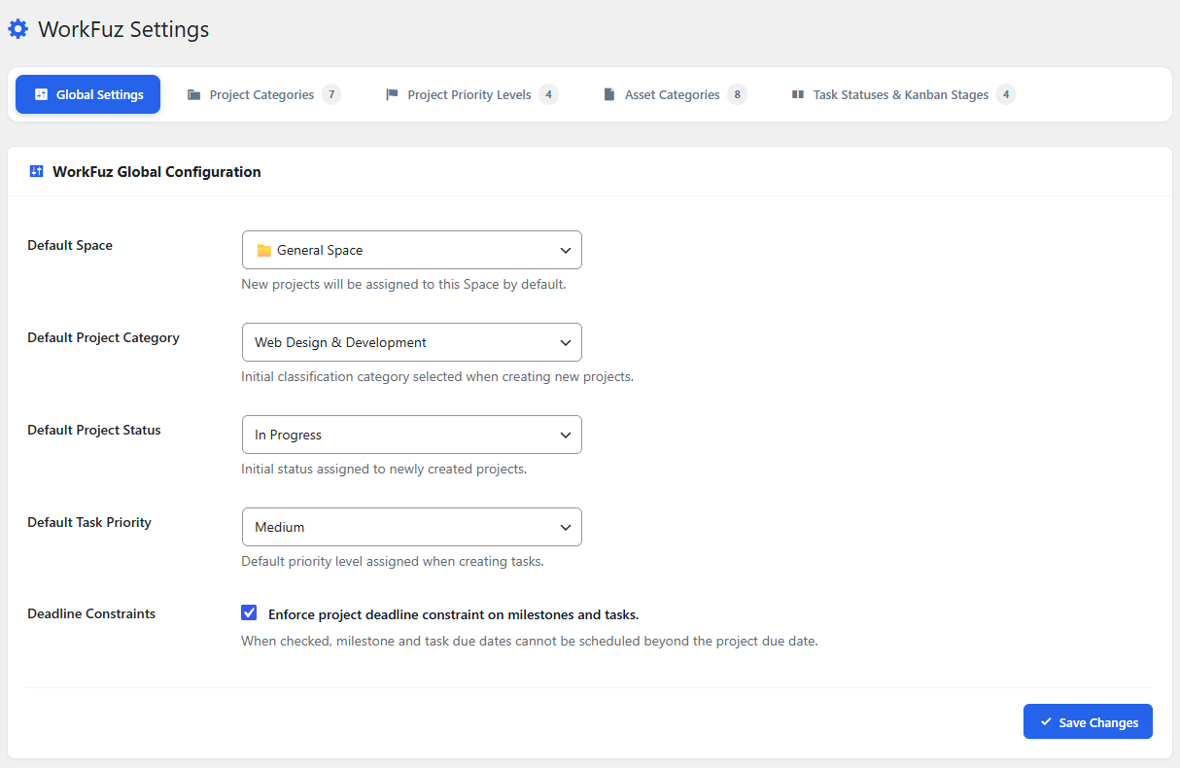Viewport: 1180px width, 768px height.
Task: Click the Priority Levels count badge 4
Action: 548,94
